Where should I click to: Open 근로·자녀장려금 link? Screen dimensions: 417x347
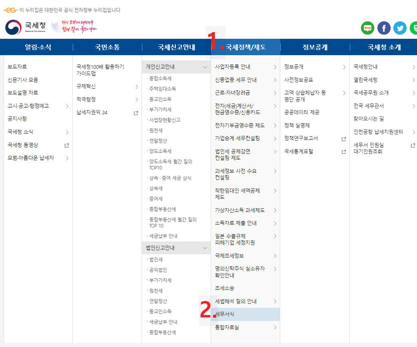coord(232,93)
